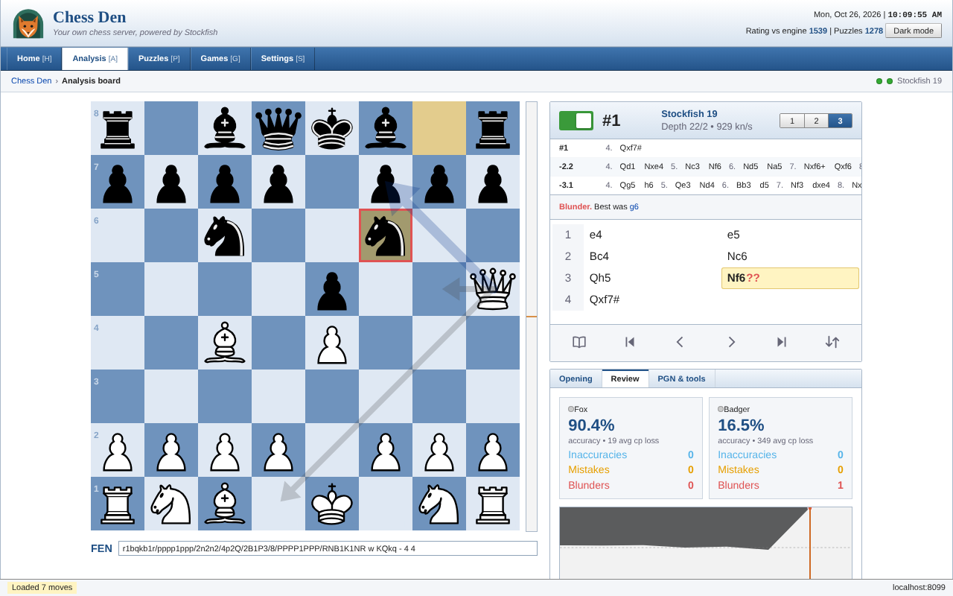Select the Review panel tab
The image size is (953, 596).
coord(625,378)
